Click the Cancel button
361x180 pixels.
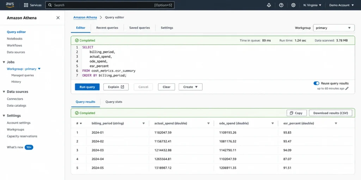tap(143, 87)
